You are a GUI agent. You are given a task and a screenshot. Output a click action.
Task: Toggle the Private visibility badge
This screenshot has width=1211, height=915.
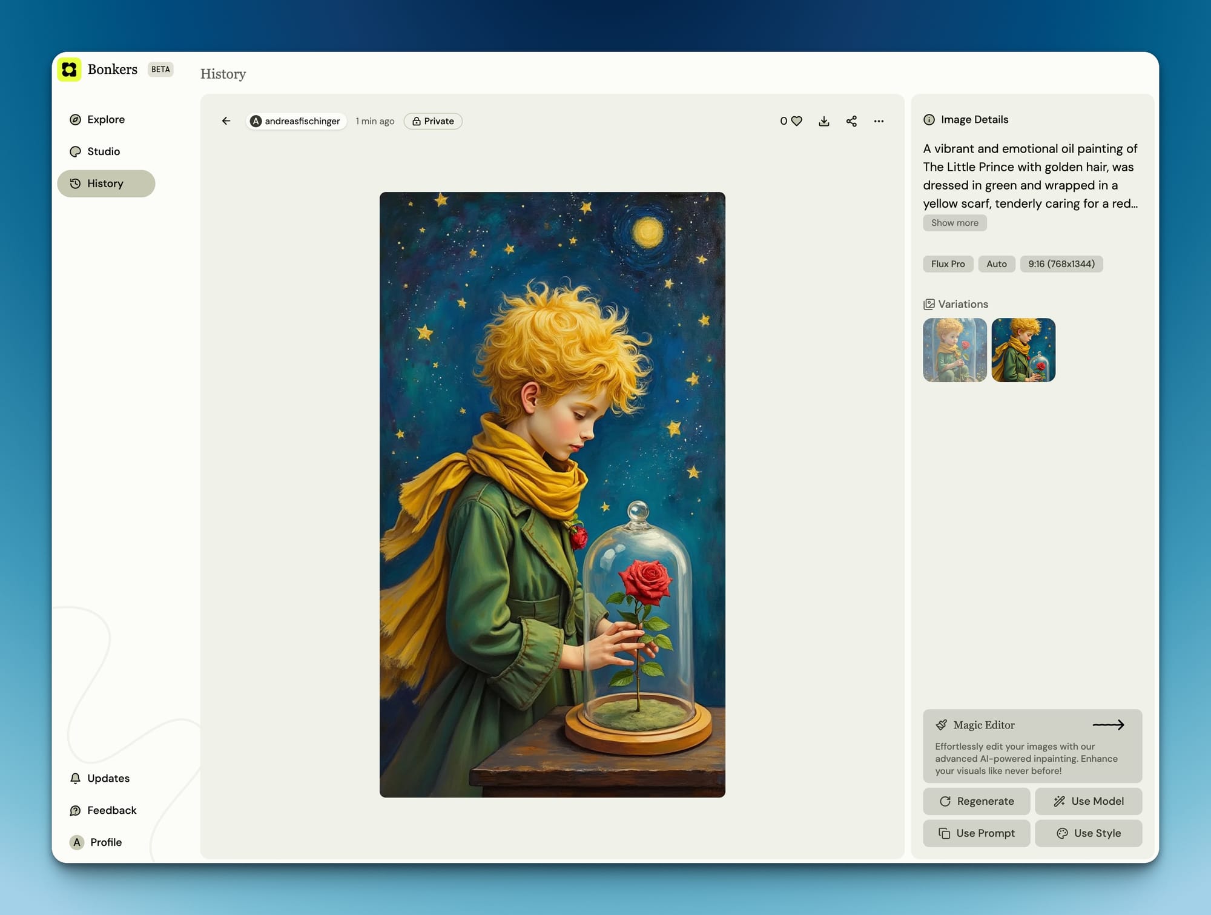click(433, 121)
